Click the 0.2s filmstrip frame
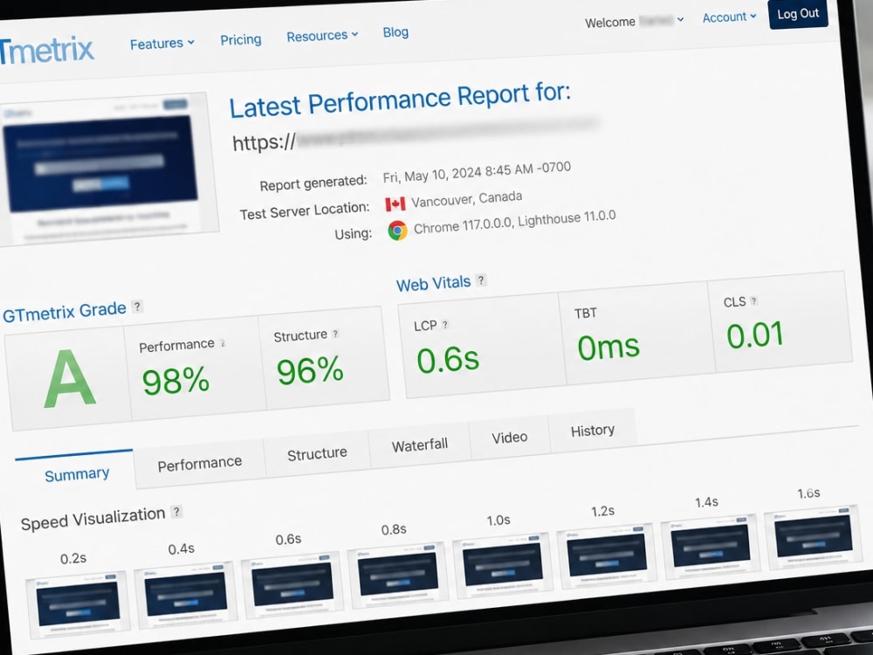Screen dimensions: 873x655 click(x=78, y=605)
